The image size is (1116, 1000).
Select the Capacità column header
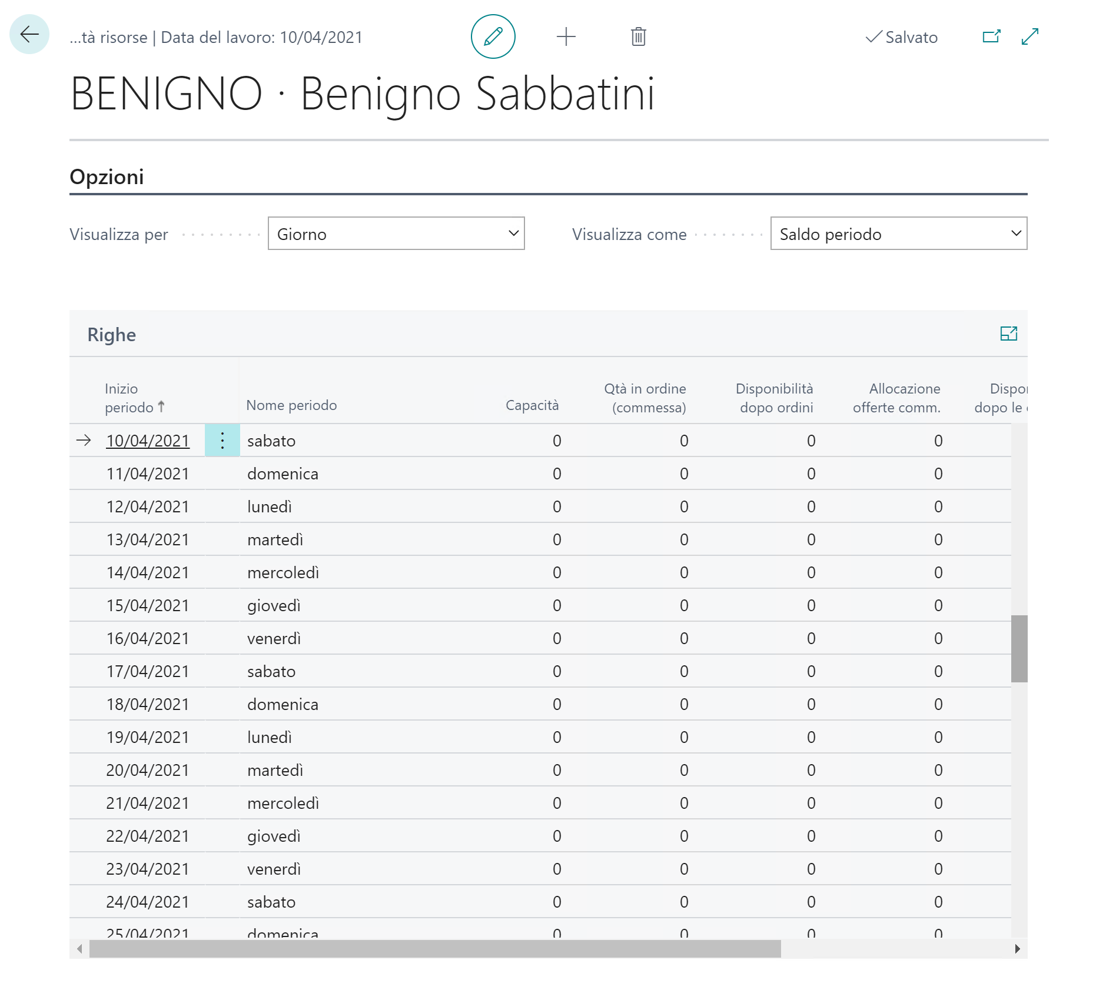(x=532, y=405)
